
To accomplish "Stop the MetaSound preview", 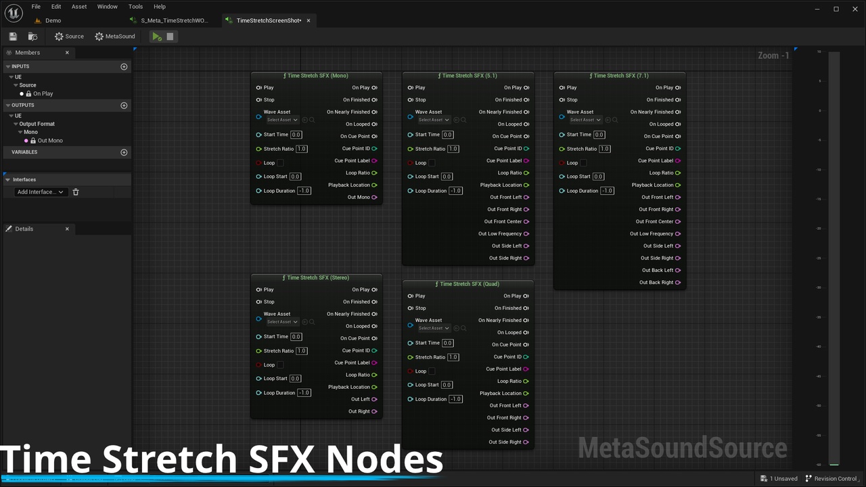I will (170, 37).
